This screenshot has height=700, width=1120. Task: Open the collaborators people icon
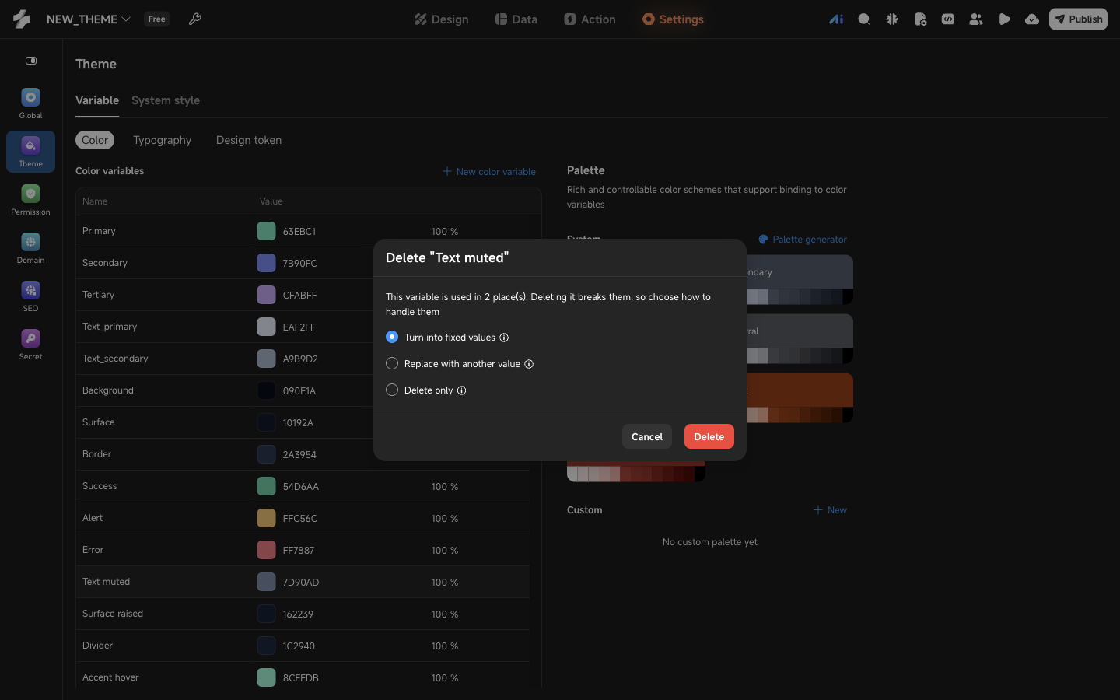coord(976,19)
